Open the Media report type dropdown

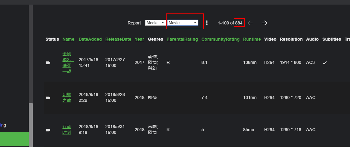pyautogui.click(x=156, y=23)
